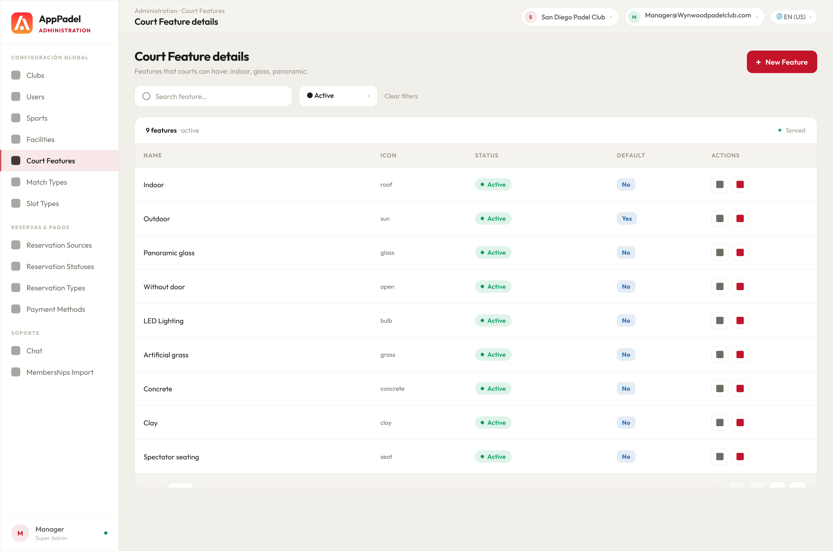Click the gray edit icon for Indoor
The width and height of the screenshot is (833, 551).
pos(720,184)
